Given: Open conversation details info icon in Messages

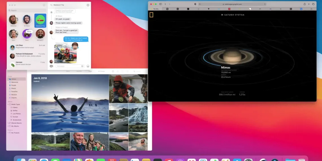Looking at the screenshot, I should click(88, 5).
